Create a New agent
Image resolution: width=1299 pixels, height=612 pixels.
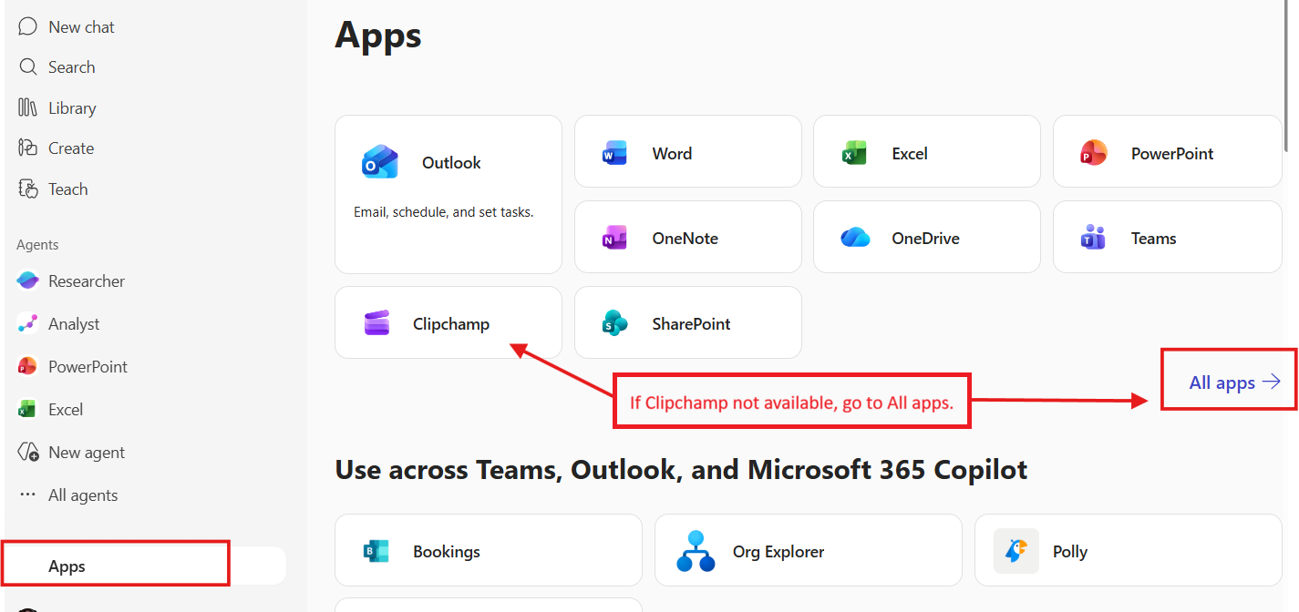pos(86,453)
